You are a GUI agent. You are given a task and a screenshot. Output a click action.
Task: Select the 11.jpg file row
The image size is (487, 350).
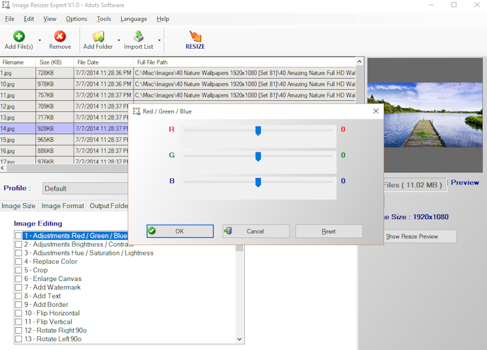pos(177,95)
